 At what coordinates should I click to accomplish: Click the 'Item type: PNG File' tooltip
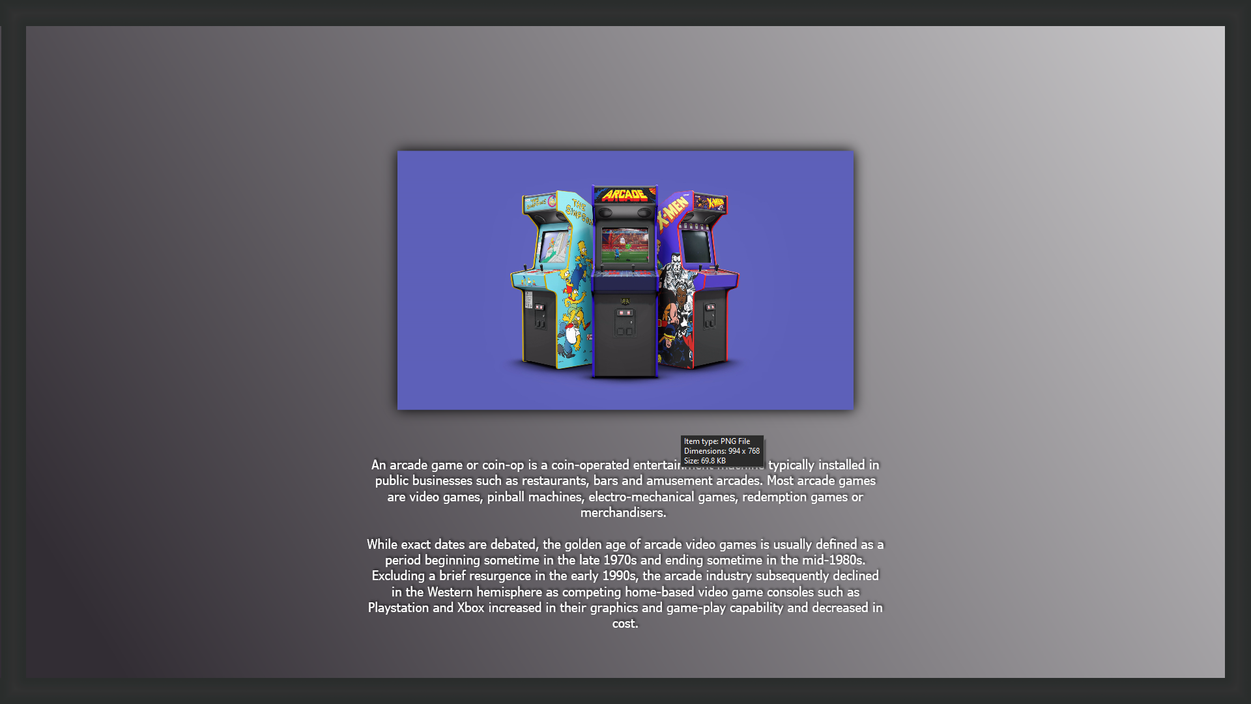(x=722, y=451)
